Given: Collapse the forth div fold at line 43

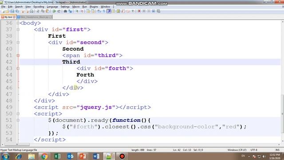Looking at the screenshot, I should coord(18,68).
